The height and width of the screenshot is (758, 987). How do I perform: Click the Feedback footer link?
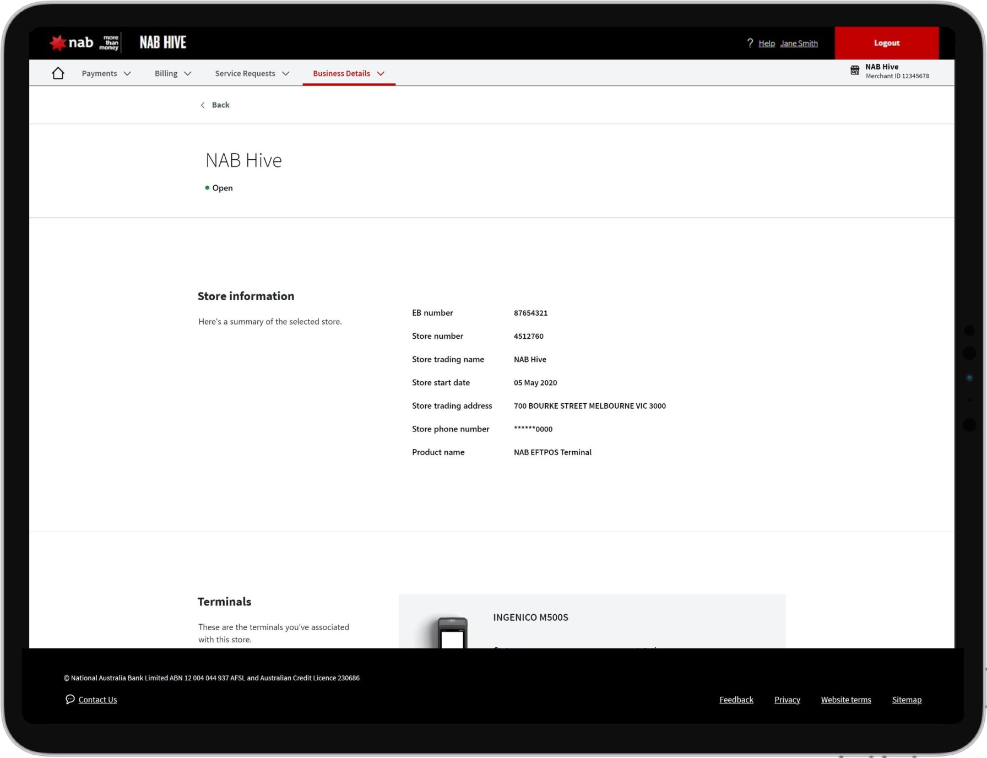(736, 700)
